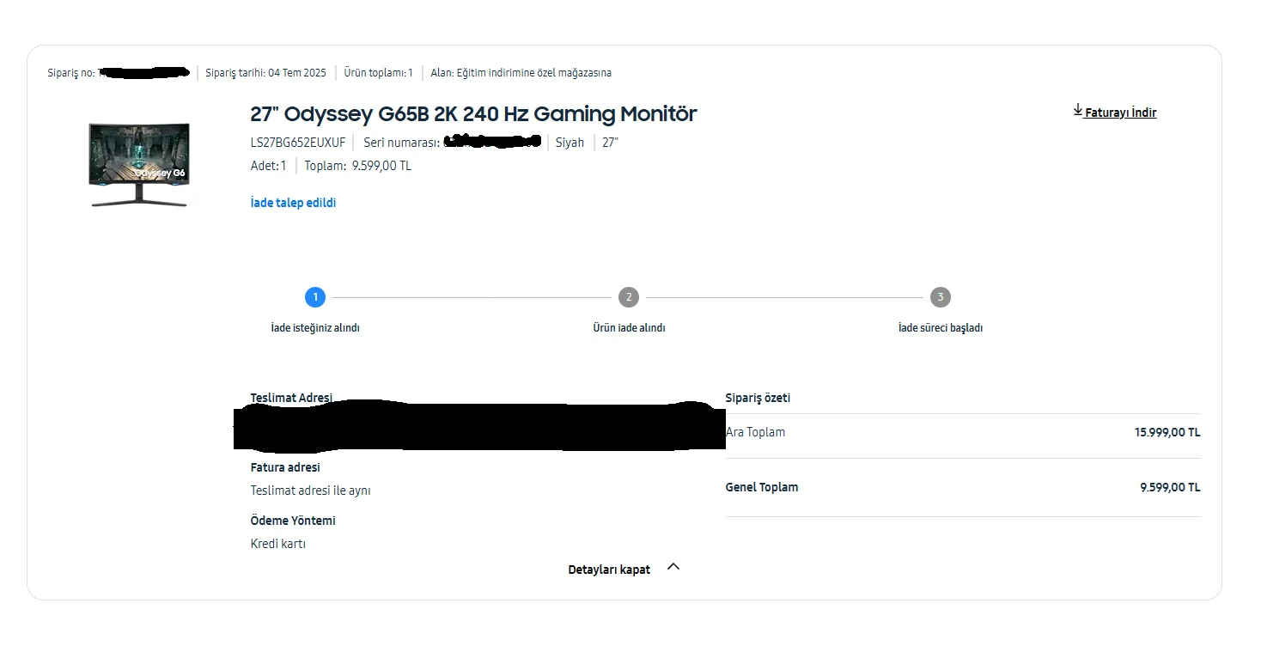Click the Teslimat adresi ile aynı text

[310, 491]
